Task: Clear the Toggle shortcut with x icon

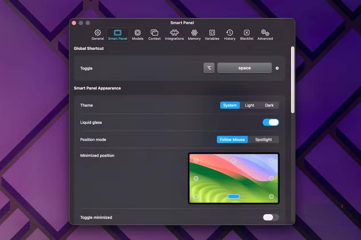Action: click(x=277, y=68)
